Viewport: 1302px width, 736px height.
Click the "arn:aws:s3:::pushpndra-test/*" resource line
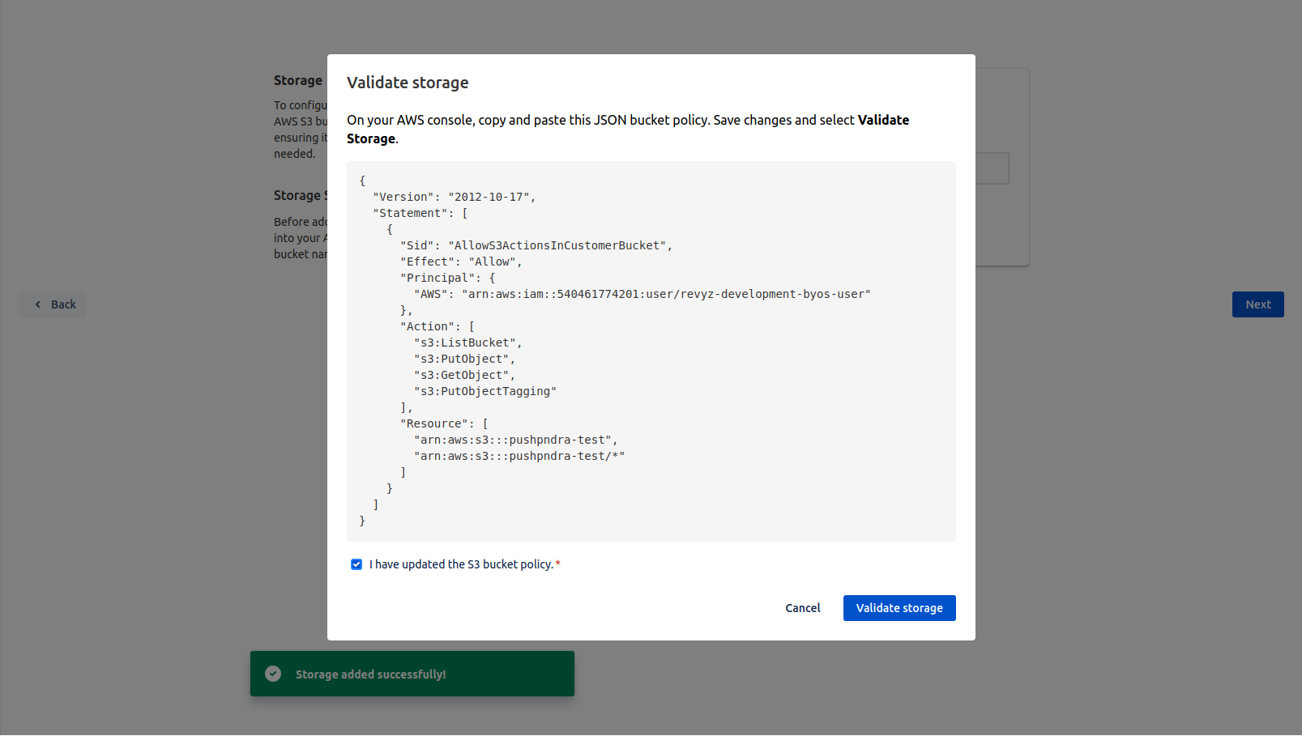click(x=519, y=456)
